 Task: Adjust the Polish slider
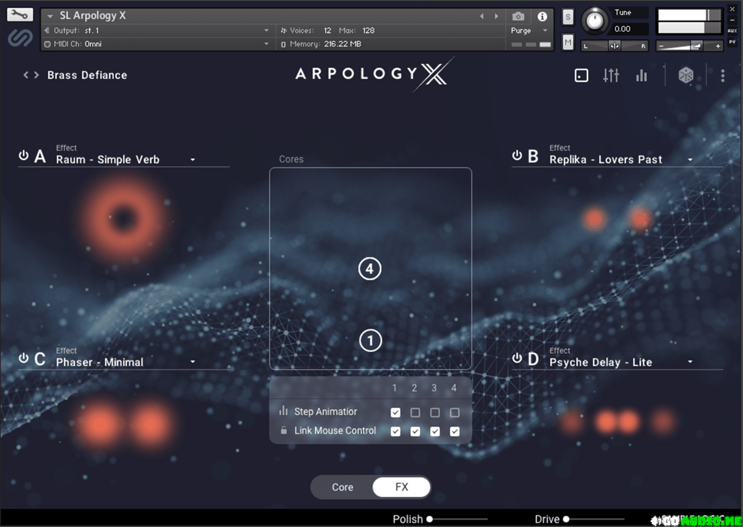tap(457, 519)
